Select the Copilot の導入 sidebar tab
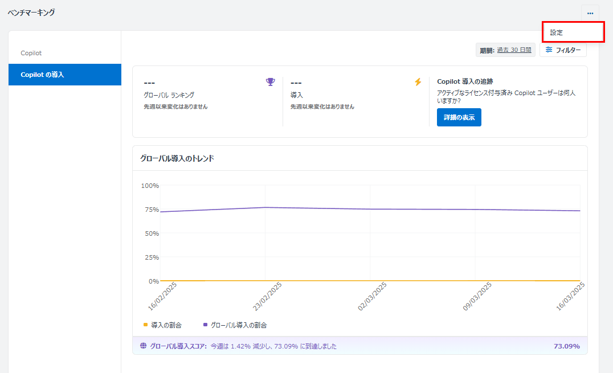This screenshot has height=373, width=613. 65,74
